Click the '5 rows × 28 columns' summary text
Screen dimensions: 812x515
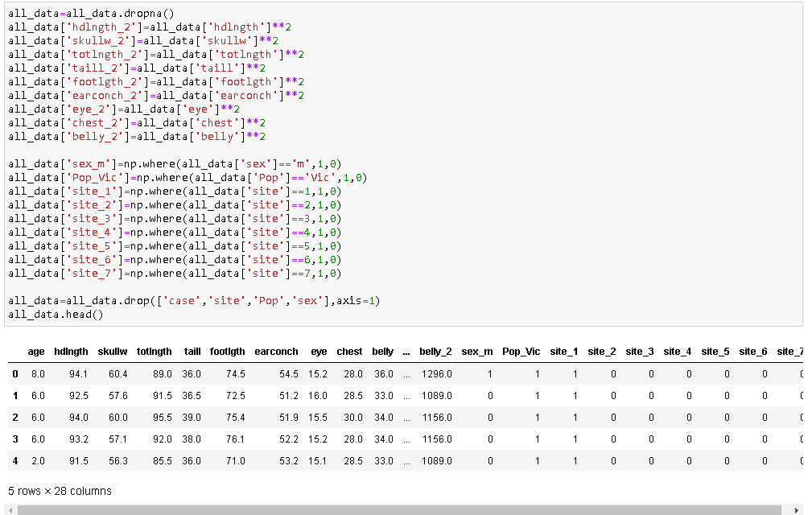coord(60,491)
